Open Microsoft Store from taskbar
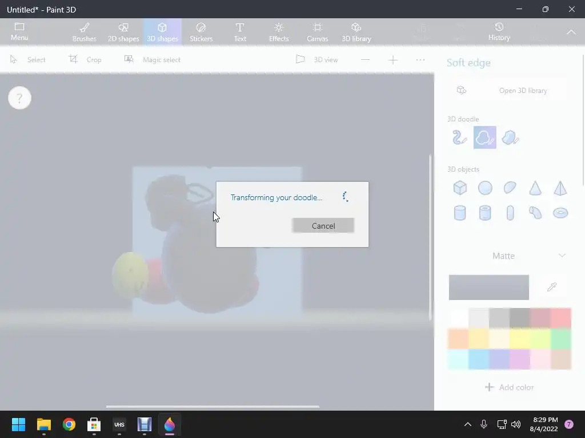The height and width of the screenshot is (438, 585). [x=94, y=424]
